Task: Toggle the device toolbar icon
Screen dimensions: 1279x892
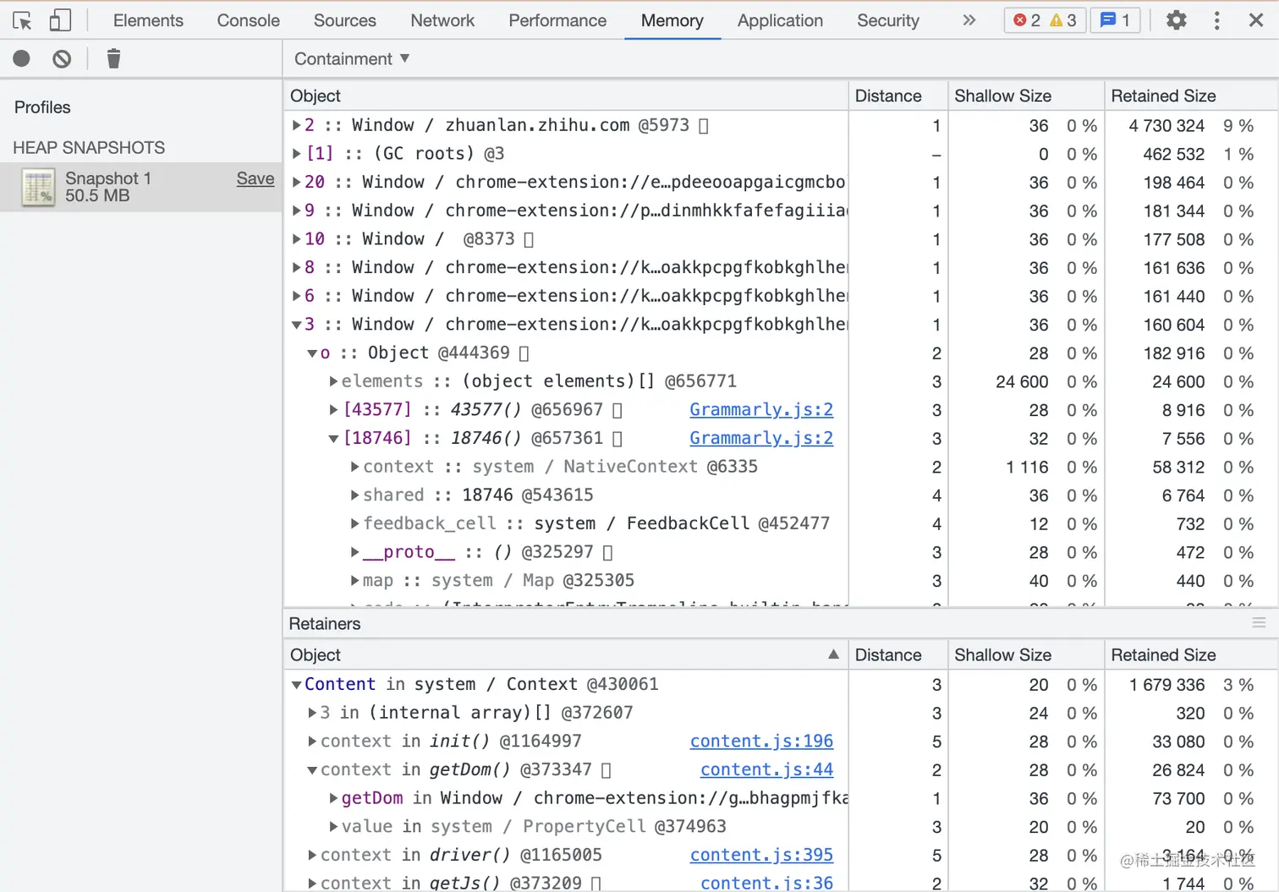Action: 60,20
